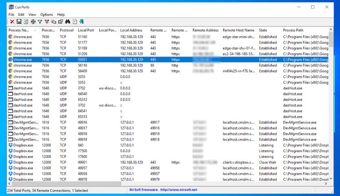
Task: Click the 'edge-star-shv-01-f...' remote host cell
Action: click(239, 48)
